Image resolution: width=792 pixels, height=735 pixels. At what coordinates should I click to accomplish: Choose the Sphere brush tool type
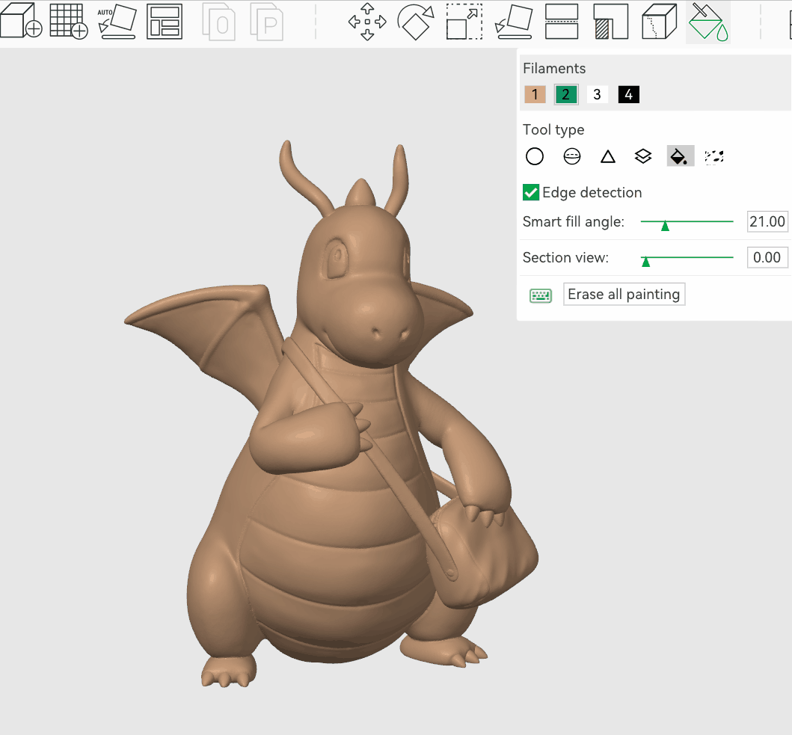pos(572,156)
